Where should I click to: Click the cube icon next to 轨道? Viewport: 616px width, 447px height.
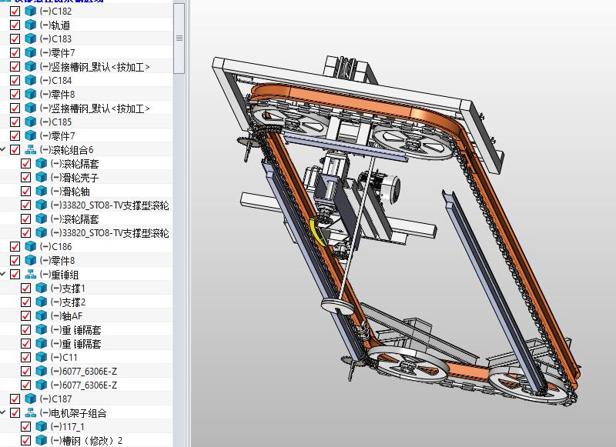click(x=30, y=25)
